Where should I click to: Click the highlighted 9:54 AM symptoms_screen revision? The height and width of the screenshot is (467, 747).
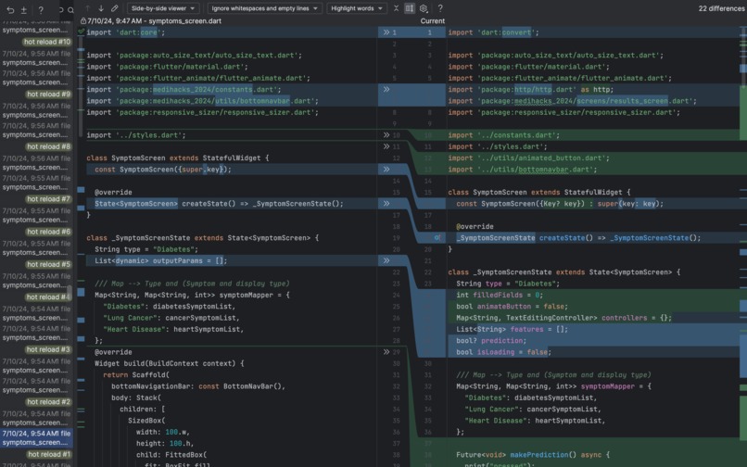[x=36, y=438]
